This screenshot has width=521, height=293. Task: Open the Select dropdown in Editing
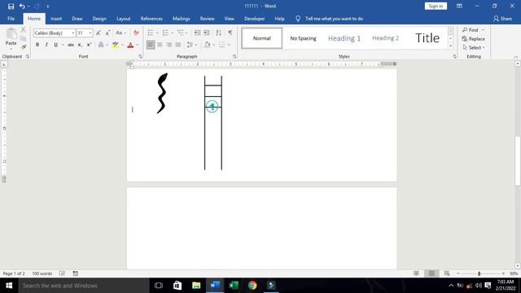pos(474,47)
